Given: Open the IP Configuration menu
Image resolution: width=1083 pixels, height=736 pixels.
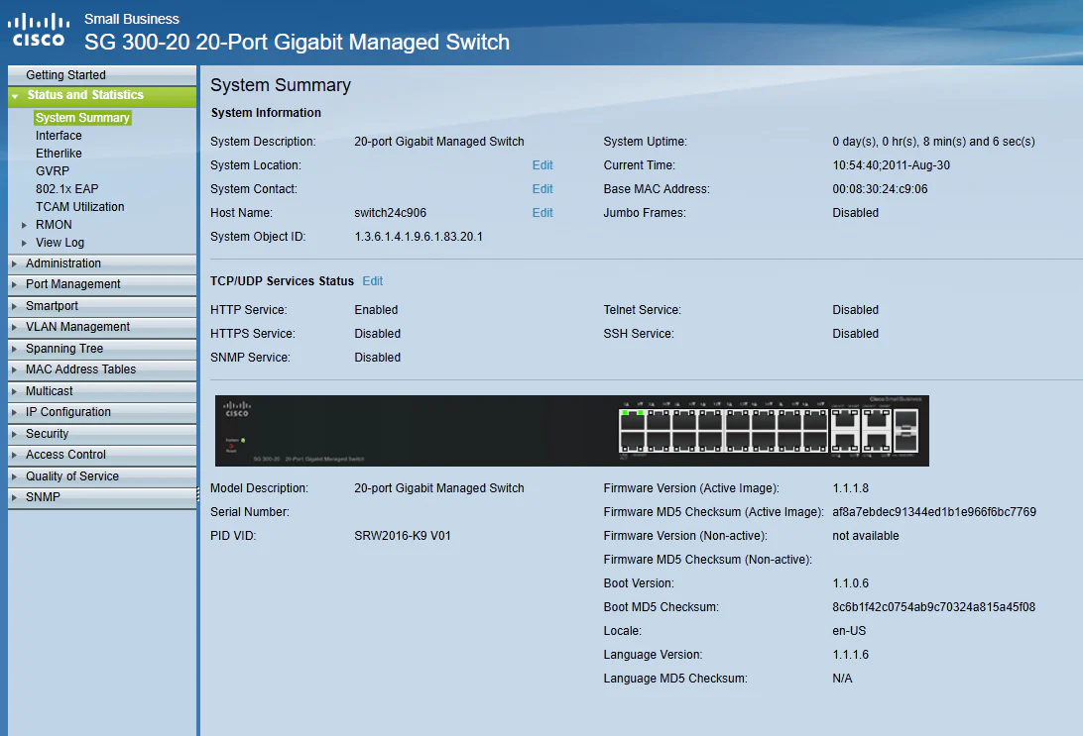Looking at the screenshot, I should click(102, 412).
